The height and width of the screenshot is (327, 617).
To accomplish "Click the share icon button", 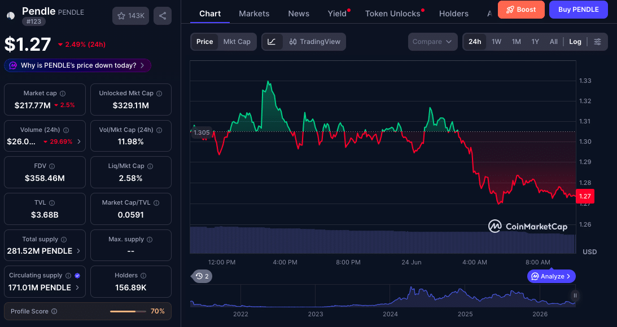I will (x=163, y=16).
